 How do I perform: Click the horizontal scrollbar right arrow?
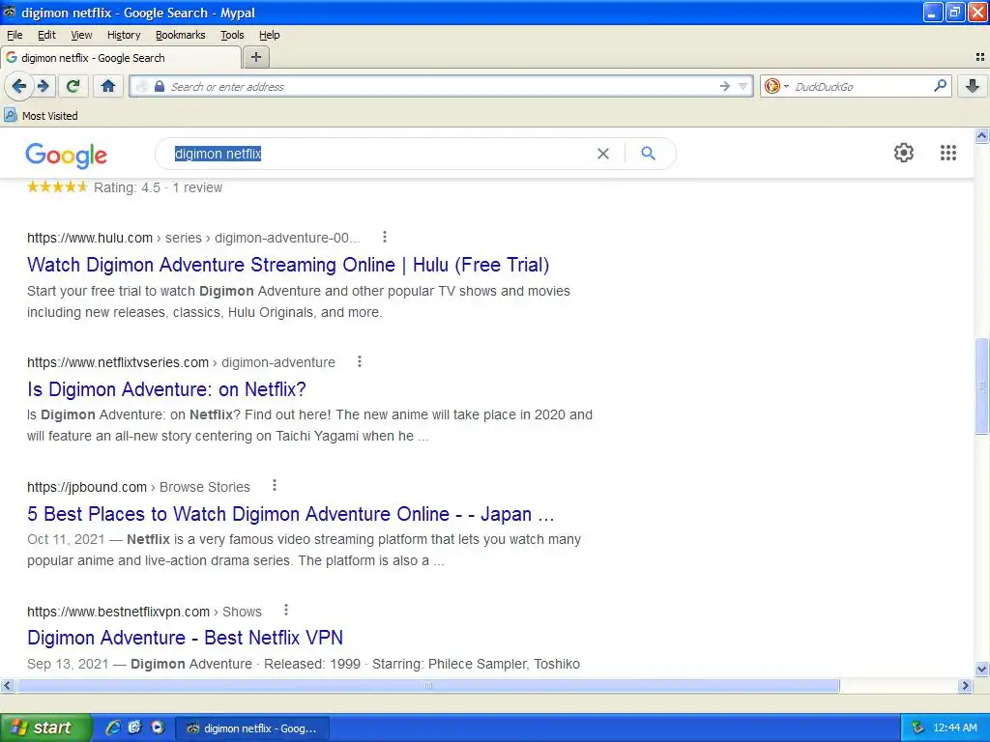[x=965, y=685]
